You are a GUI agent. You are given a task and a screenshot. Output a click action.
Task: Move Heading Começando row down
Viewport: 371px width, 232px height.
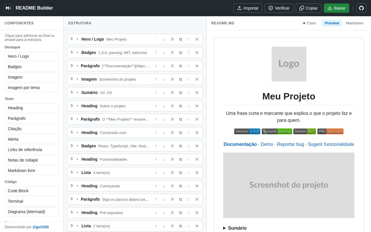(x=164, y=186)
